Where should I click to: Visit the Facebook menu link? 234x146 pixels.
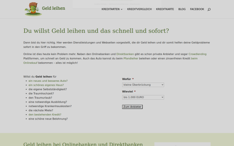click(x=197, y=9)
